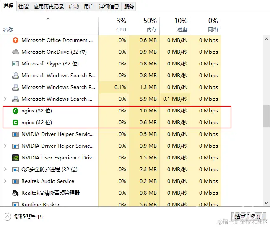Collapse details with 简略信息 arrow button
Image resolution: width=270 pixels, height=227 pixels.
click(x=7, y=217)
